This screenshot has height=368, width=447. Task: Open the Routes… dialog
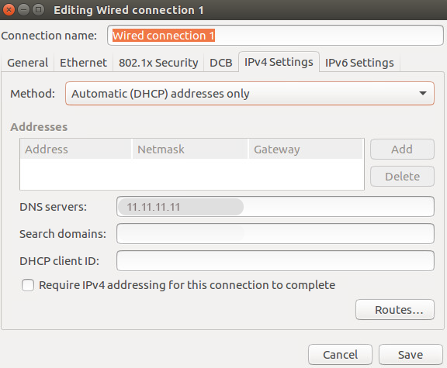coord(395,310)
